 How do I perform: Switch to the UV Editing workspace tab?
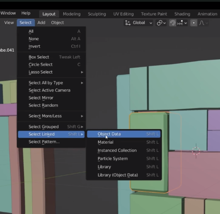coord(124,14)
